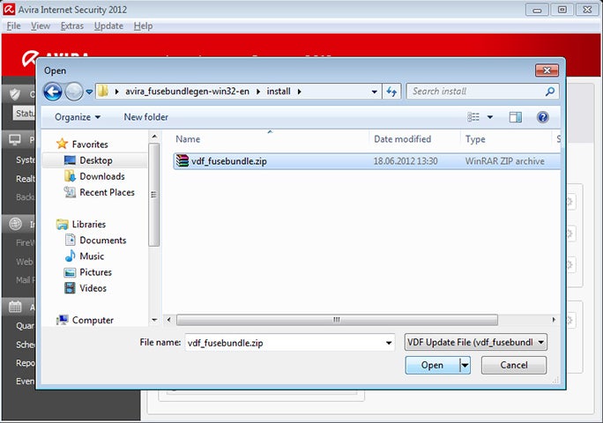Viewport: 603px width, 423px height.
Task: Select the vdf_fusebundle.zip file
Action: pos(367,161)
